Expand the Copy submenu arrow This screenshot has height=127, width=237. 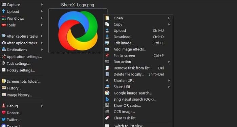click(169, 24)
